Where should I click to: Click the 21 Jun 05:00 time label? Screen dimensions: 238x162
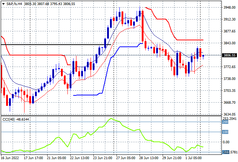click(57, 158)
